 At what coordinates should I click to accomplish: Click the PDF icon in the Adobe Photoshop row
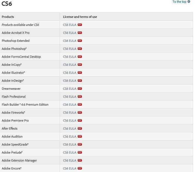point(80,49)
